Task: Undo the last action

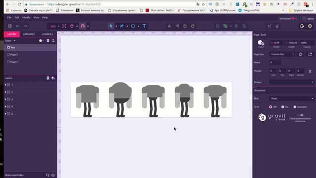Action: tap(18, 26)
